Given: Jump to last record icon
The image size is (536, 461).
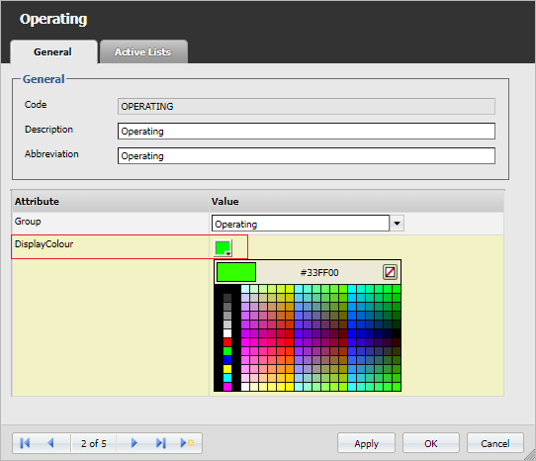Looking at the screenshot, I should coord(160,443).
